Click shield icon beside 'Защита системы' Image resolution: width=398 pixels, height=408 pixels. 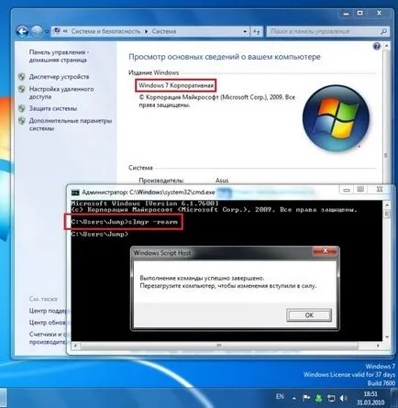(22, 108)
